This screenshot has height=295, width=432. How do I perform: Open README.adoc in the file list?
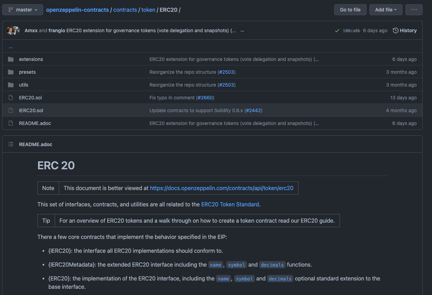tap(35, 123)
